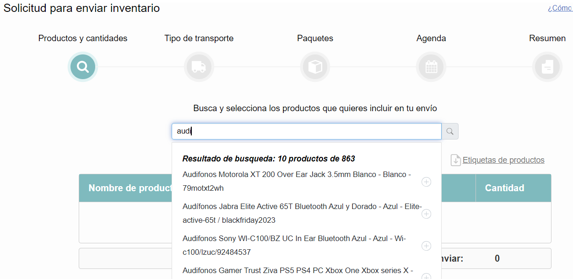Select the Tipo de transporte step label

click(x=199, y=38)
